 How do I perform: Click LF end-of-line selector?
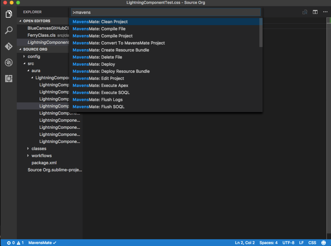301,243
